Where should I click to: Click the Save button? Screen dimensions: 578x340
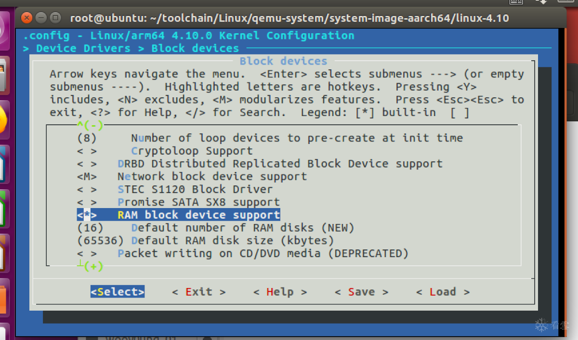click(x=361, y=292)
